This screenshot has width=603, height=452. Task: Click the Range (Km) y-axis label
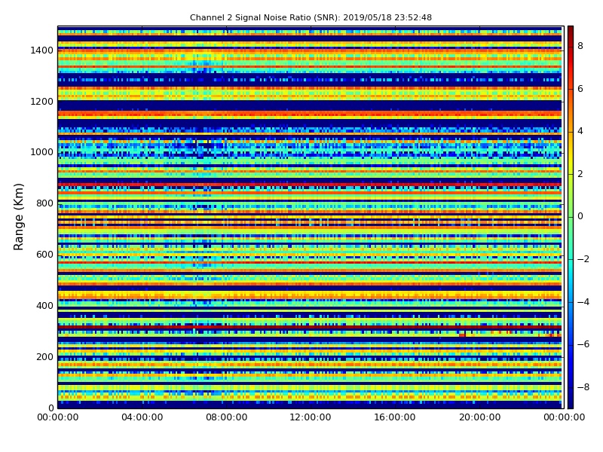[18, 217]
